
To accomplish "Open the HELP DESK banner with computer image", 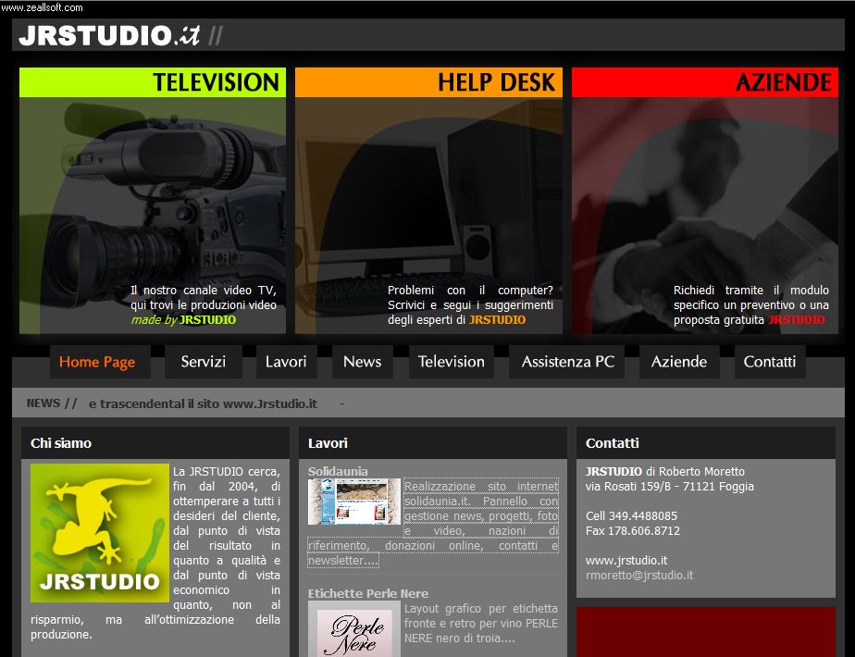I will pyautogui.click(x=428, y=201).
